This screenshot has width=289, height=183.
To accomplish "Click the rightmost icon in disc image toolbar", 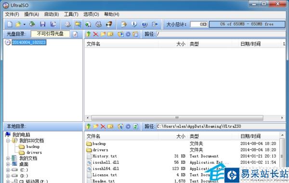I will pyautogui.click(x=135, y=34).
